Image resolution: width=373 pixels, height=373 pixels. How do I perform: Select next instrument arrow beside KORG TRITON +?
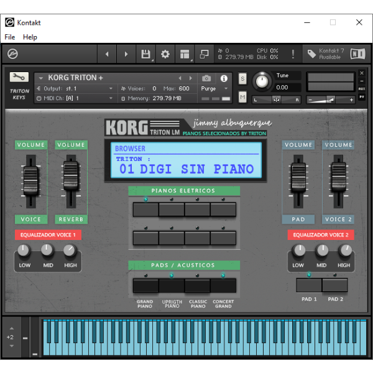tap(191, 78)
